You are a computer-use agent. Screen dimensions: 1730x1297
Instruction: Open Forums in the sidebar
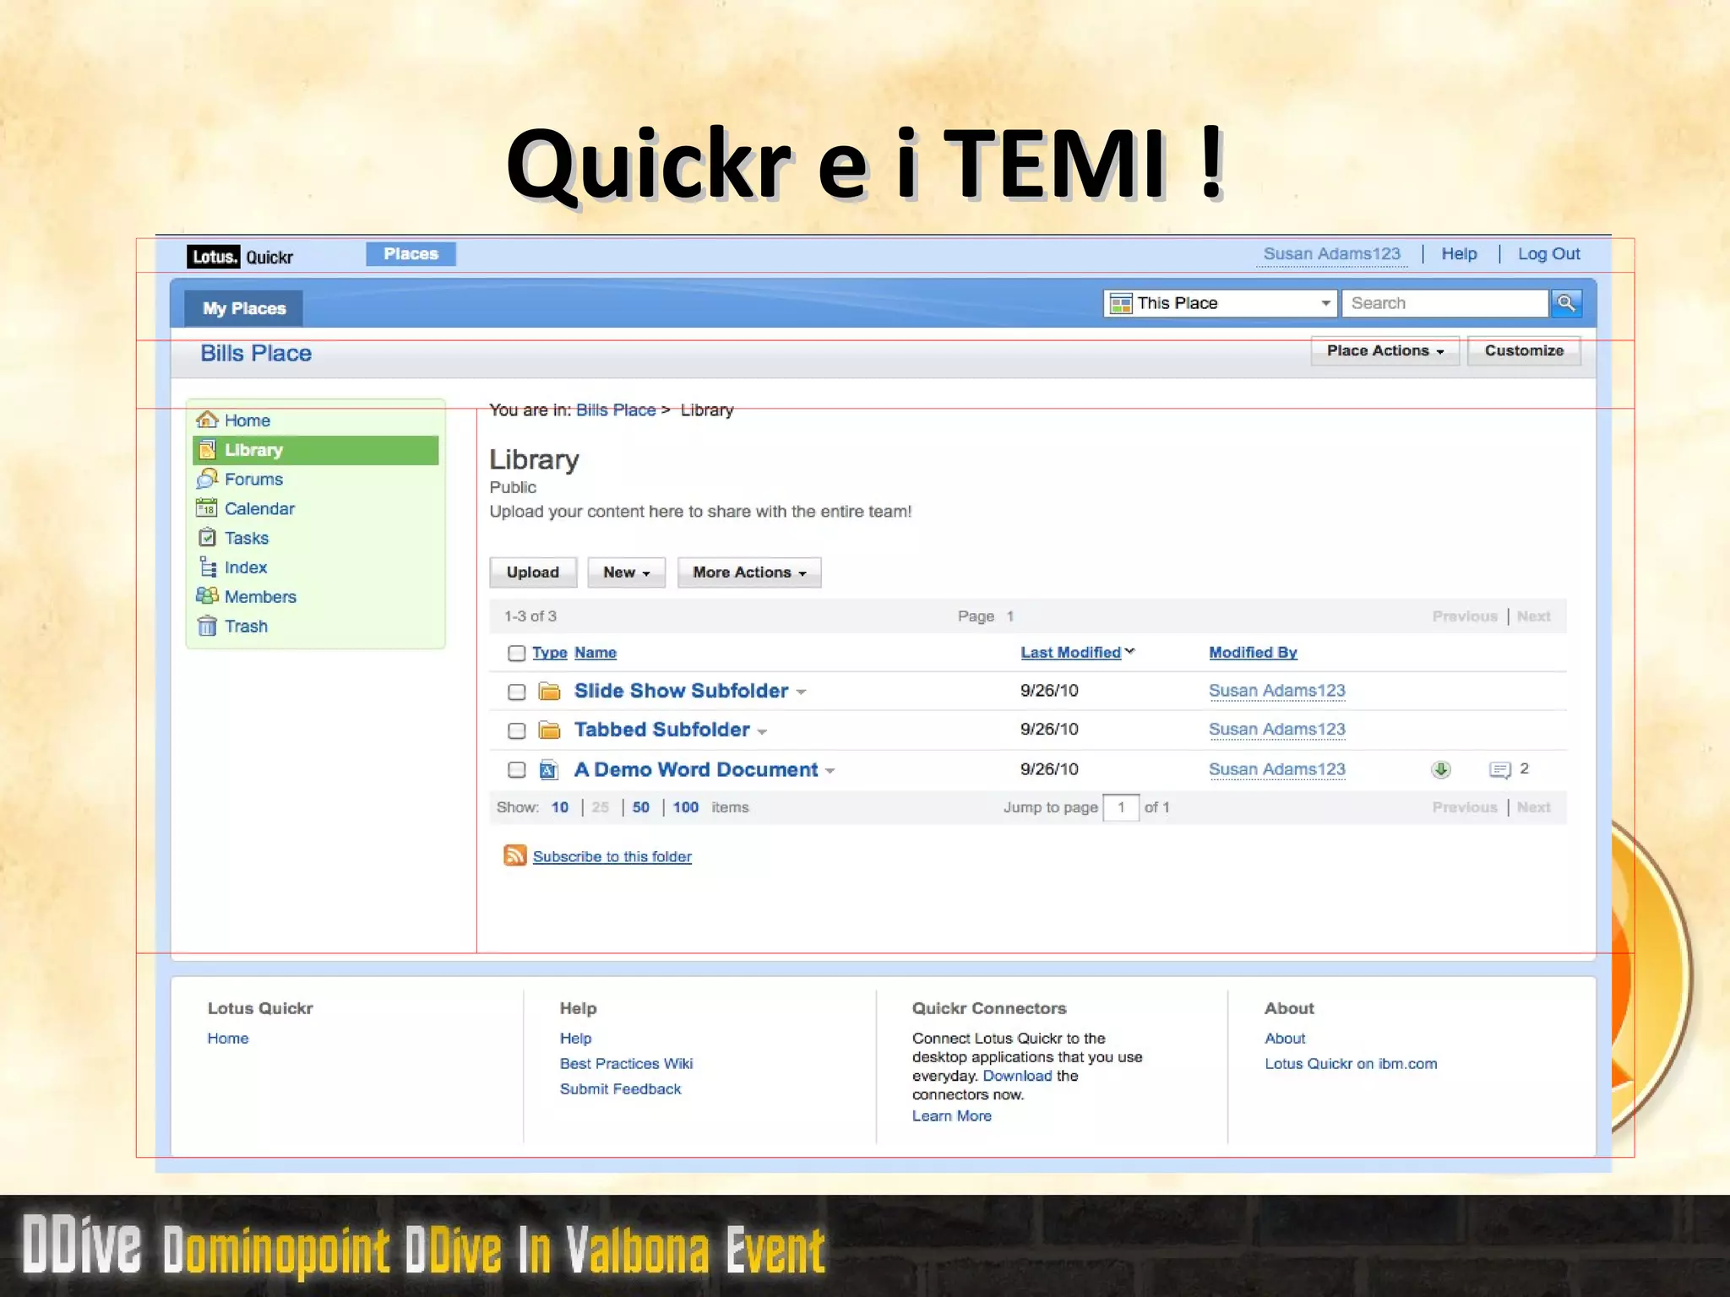click(253, 479)
